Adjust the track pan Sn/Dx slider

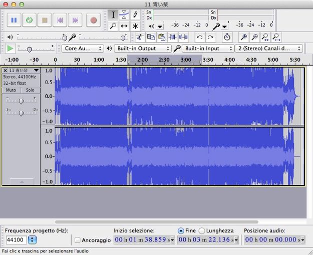click(21, 113)
